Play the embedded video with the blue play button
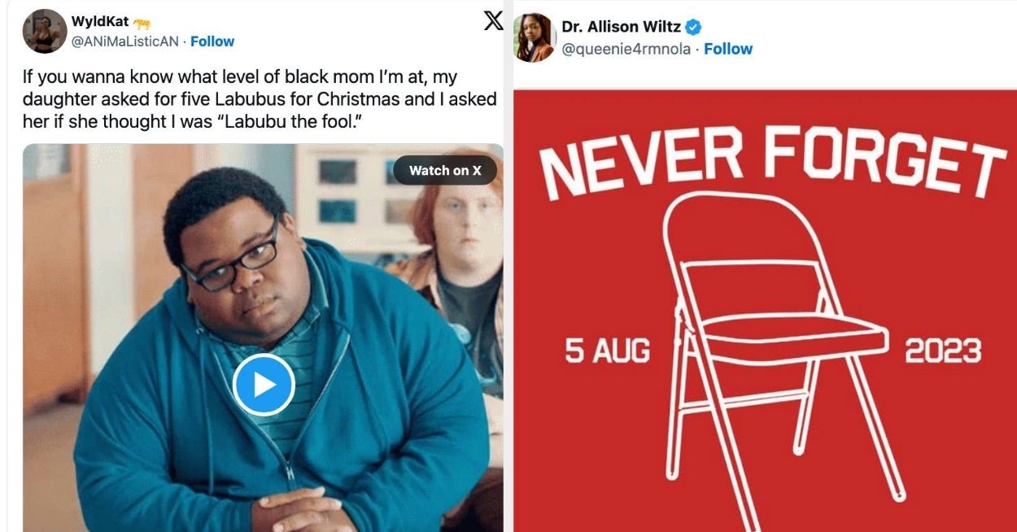Image resolution: width=1017 pixels, height=532 pixels. 264,385
